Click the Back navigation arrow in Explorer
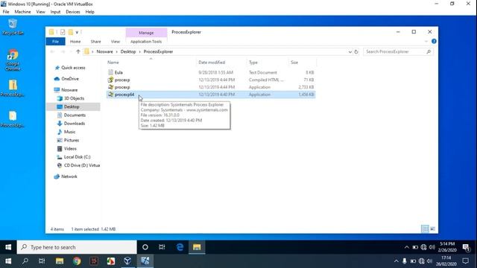This screenshot has height=268, width=477. coord(52,51)
